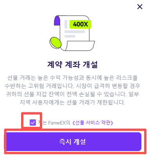Click the green coin in the illustration

[55, 43]
